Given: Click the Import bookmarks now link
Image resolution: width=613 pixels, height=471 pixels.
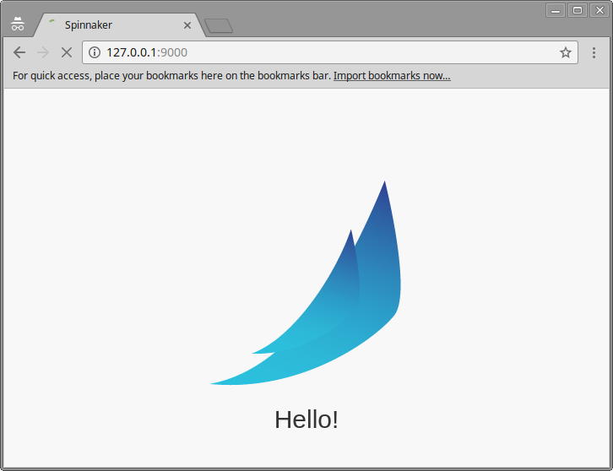Looking at the screenshot, I should click(x=392, y=75).
